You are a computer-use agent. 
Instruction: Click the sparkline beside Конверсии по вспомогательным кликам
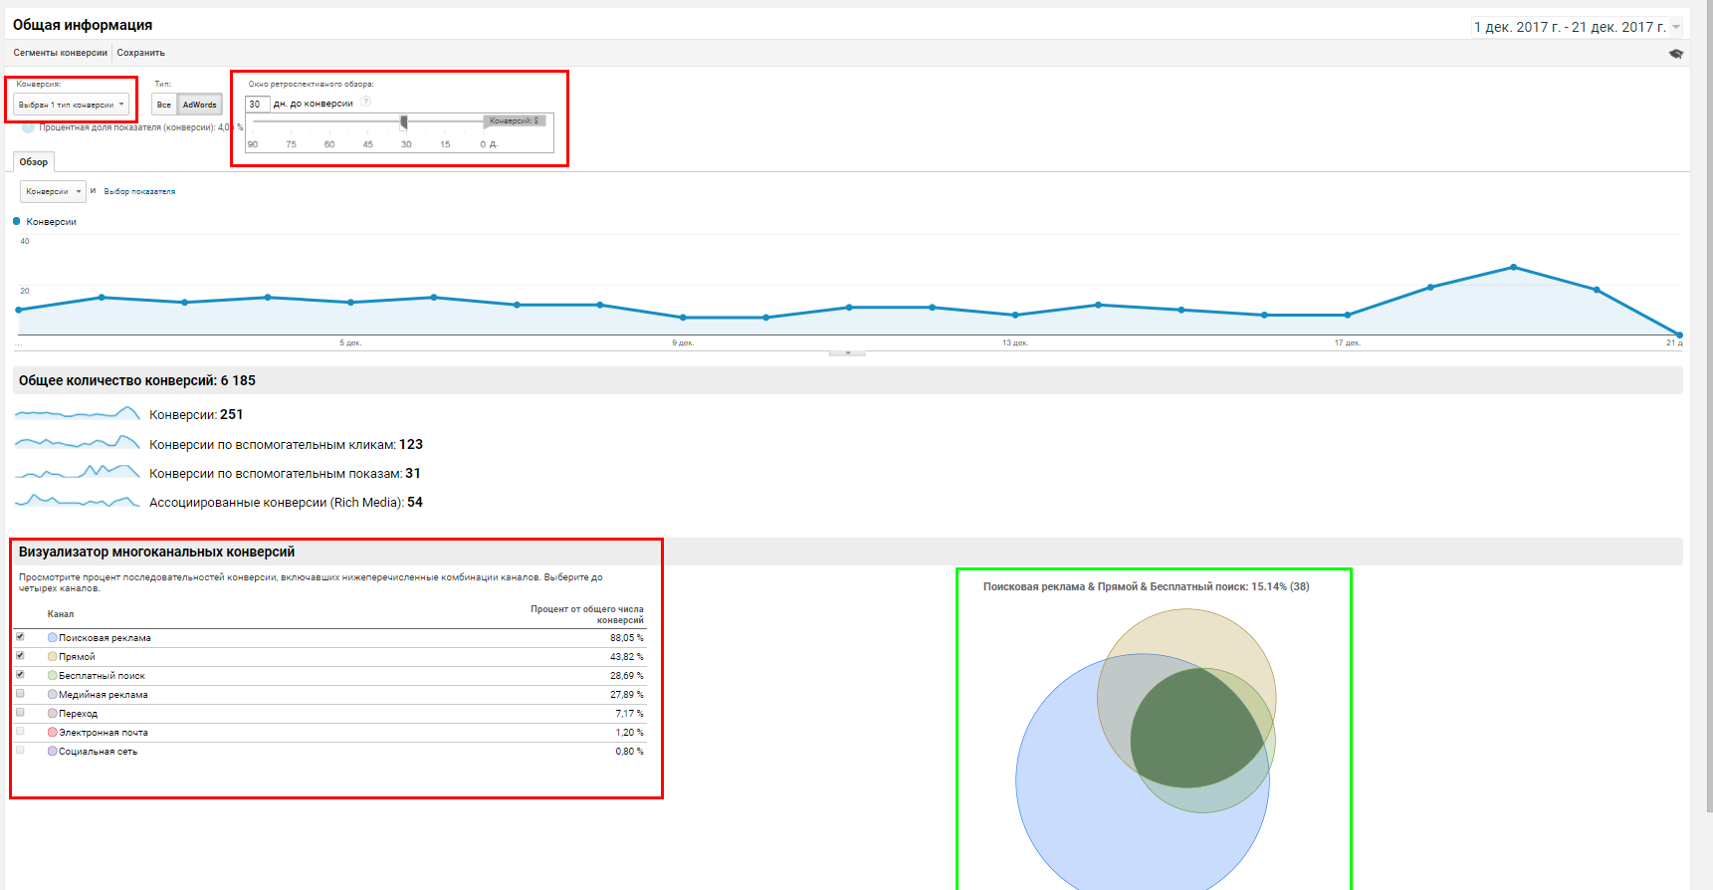tap(77, 442)
